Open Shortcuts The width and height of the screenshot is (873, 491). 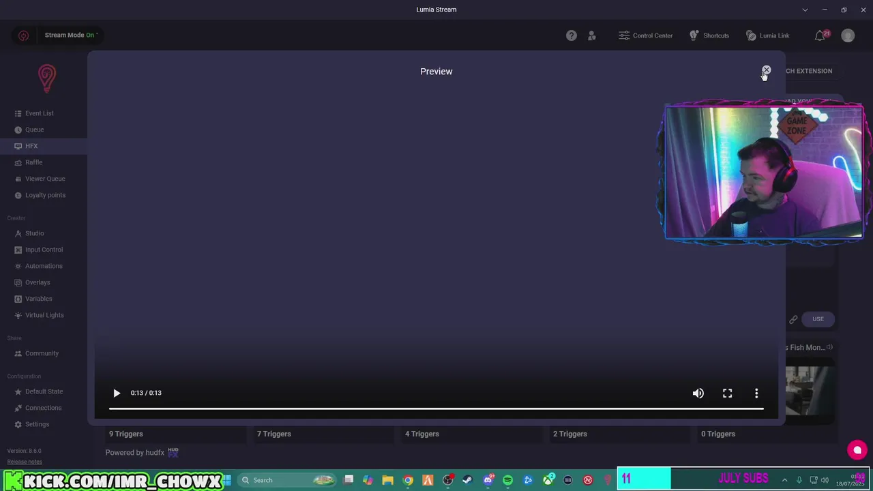click(709, 35)
